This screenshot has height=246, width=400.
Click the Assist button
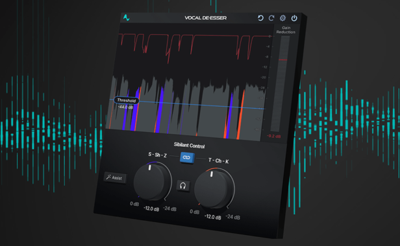click(114, 177)
